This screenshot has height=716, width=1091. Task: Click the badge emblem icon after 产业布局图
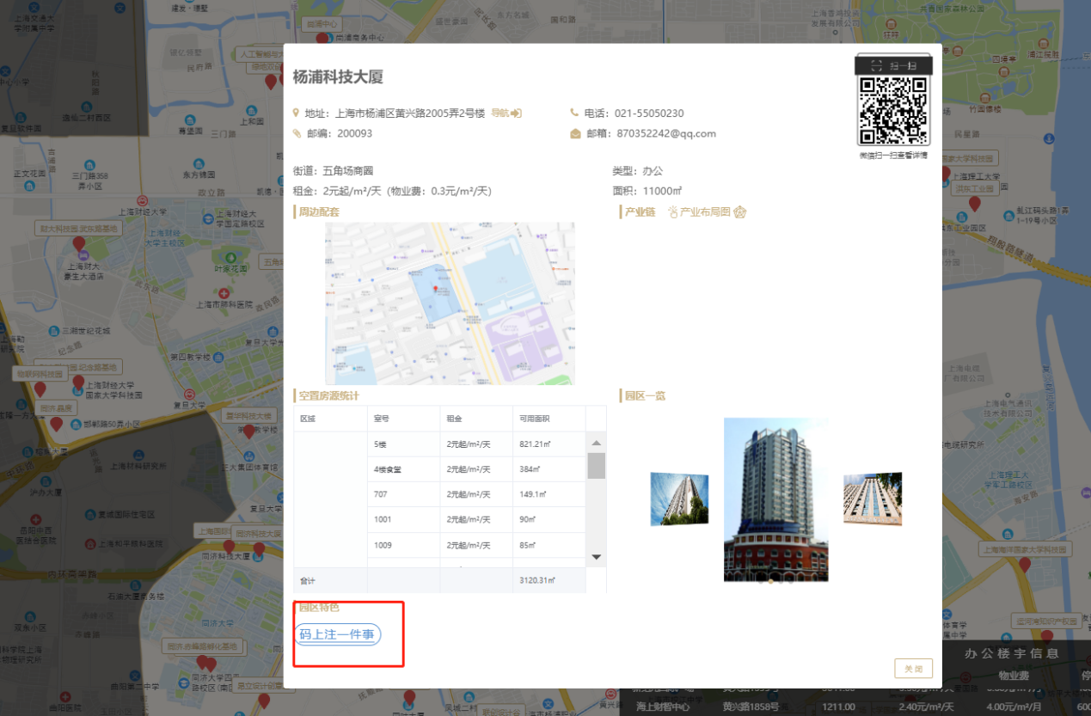pos(740,211)
